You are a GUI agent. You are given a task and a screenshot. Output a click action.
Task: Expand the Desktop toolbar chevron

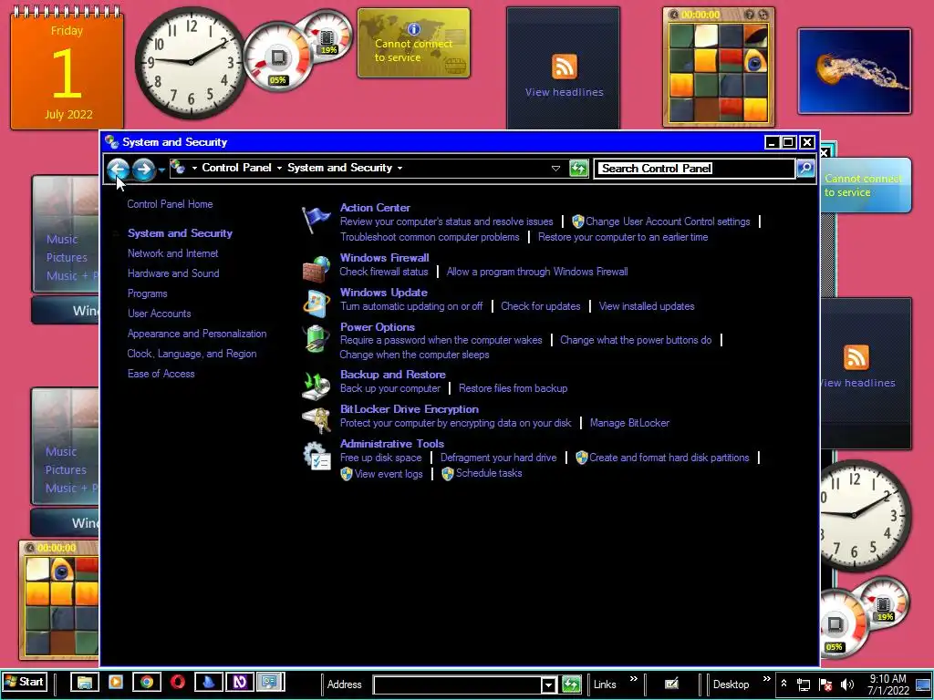tap(766, 678)
